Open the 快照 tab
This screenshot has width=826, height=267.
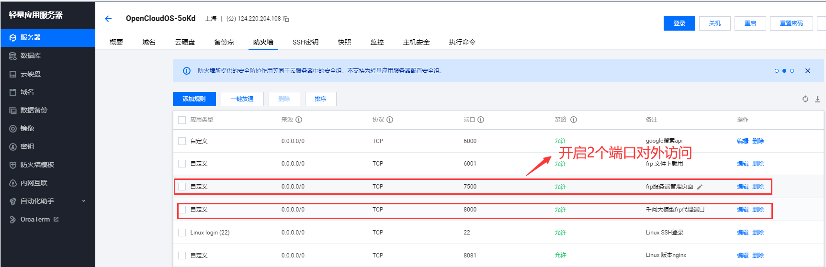(344, 42)
